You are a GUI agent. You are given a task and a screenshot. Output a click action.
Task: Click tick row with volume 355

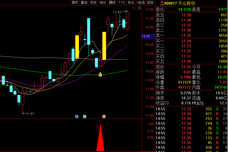[x=191, y=109]
